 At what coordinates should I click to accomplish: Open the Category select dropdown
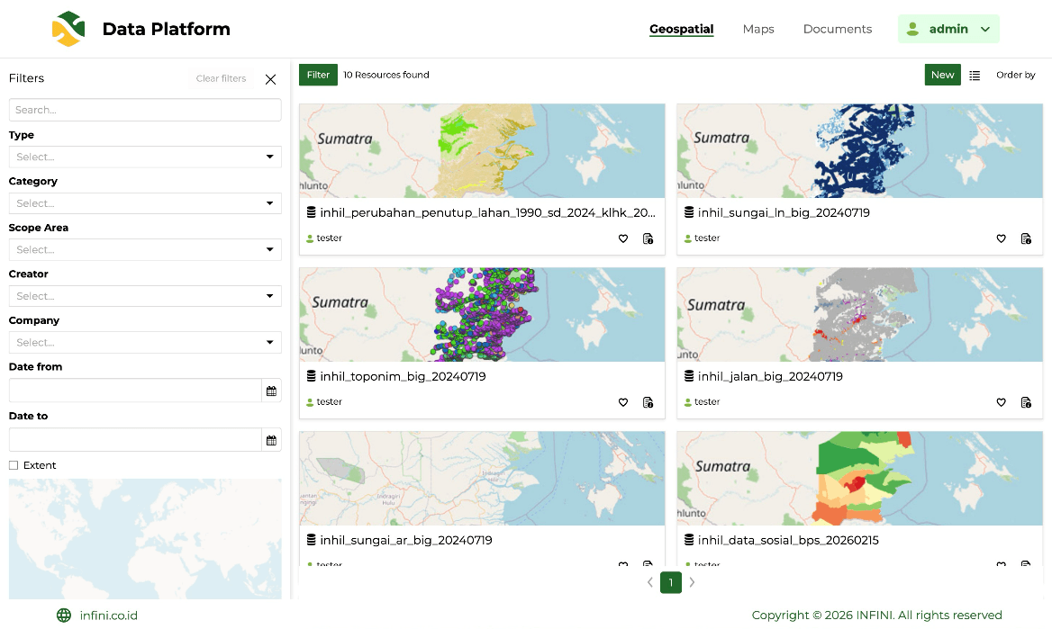click(145, 203)
